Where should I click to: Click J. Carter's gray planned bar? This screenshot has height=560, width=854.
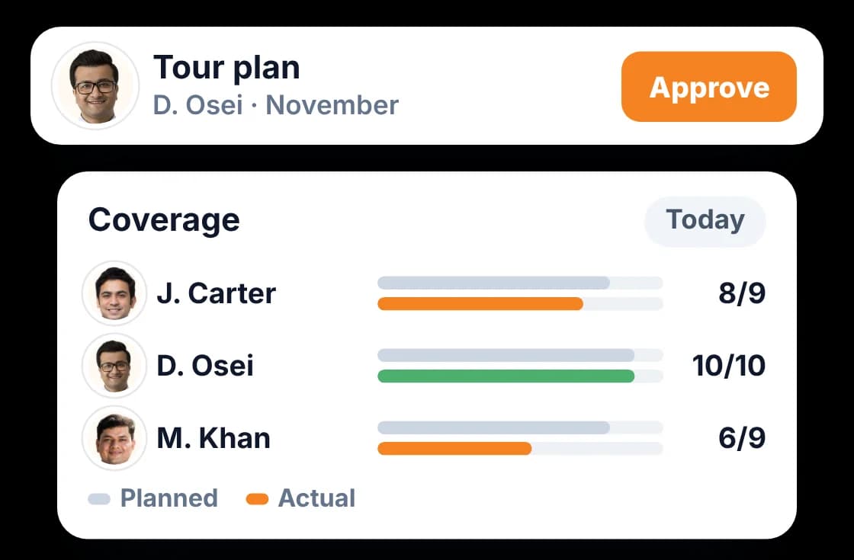coord(493,283)
